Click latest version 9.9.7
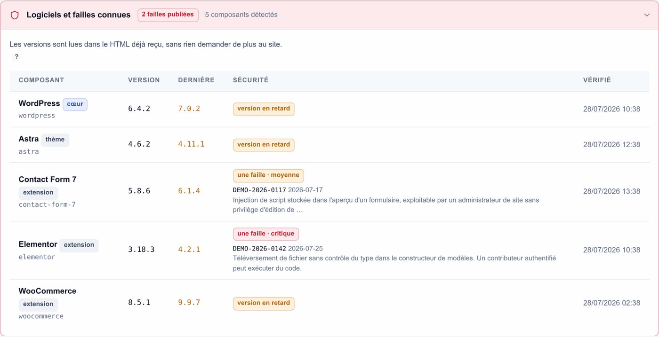Image resolution: width=659 pixels, height=337 pixels. click(x=189, y=303)
